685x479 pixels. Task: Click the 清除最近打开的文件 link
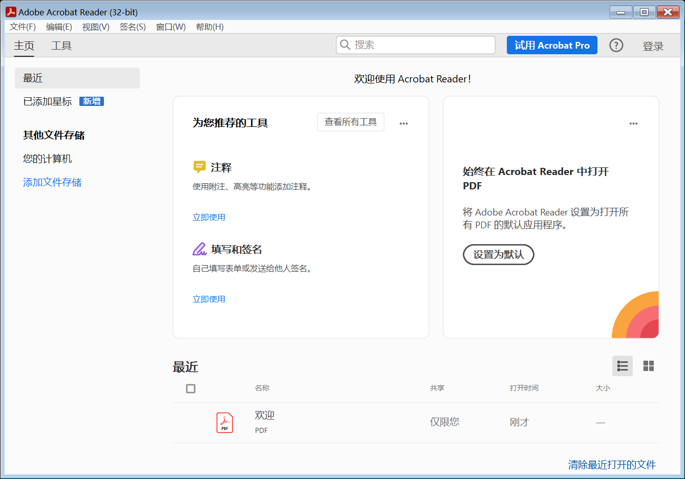click(x=612, y=465)
